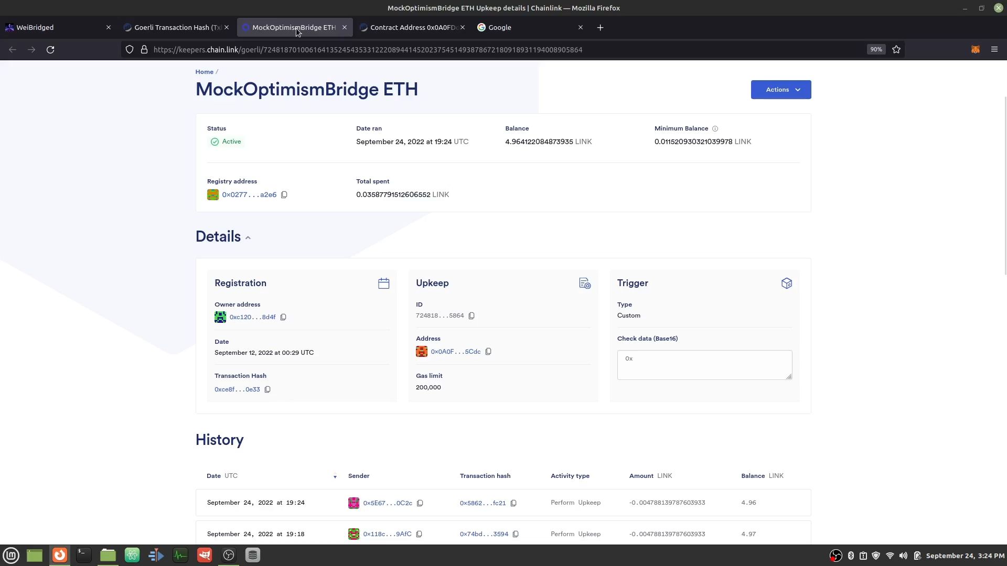
Task: Open the Atom editor taskbar icon
Action: [x=132, y=556]
